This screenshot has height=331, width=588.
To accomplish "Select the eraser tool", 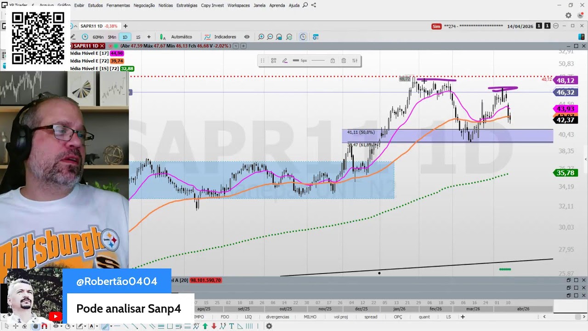I will pos(25,326).
